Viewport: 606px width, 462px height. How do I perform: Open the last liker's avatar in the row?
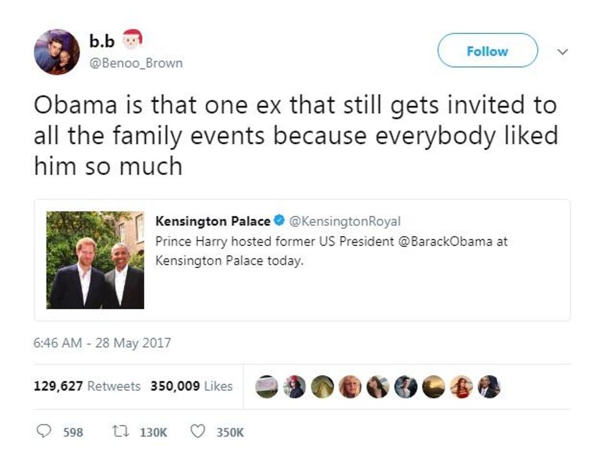[489, 387]
